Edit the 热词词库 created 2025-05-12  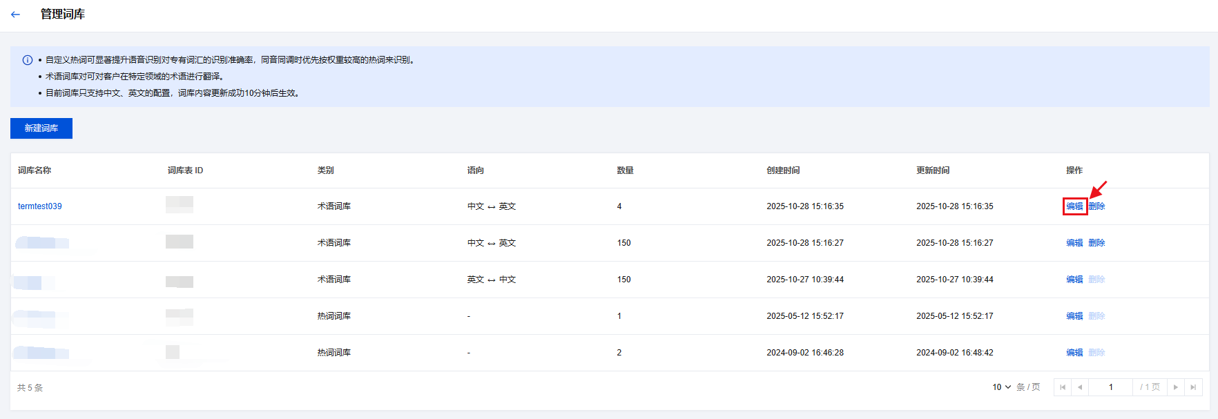tap(1074, 316)
